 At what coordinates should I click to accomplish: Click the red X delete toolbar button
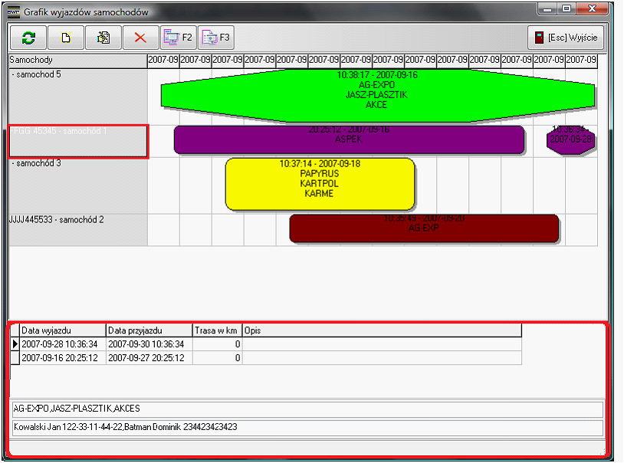141,37
